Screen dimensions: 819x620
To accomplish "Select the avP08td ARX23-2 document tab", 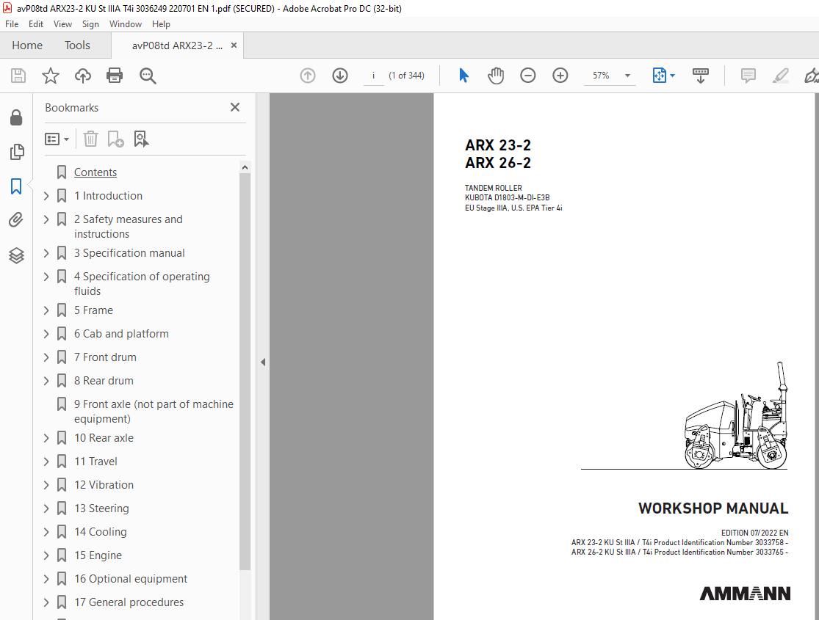I will tap(177, 45).
